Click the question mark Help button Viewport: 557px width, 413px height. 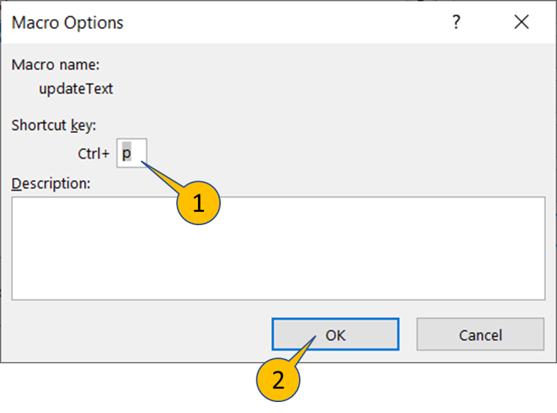coord(456,23)
